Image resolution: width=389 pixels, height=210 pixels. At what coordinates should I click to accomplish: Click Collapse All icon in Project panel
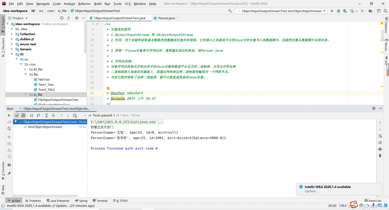click(69, 18)
